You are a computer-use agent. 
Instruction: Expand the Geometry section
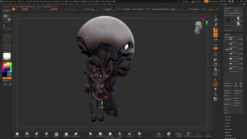click(228, 117)
